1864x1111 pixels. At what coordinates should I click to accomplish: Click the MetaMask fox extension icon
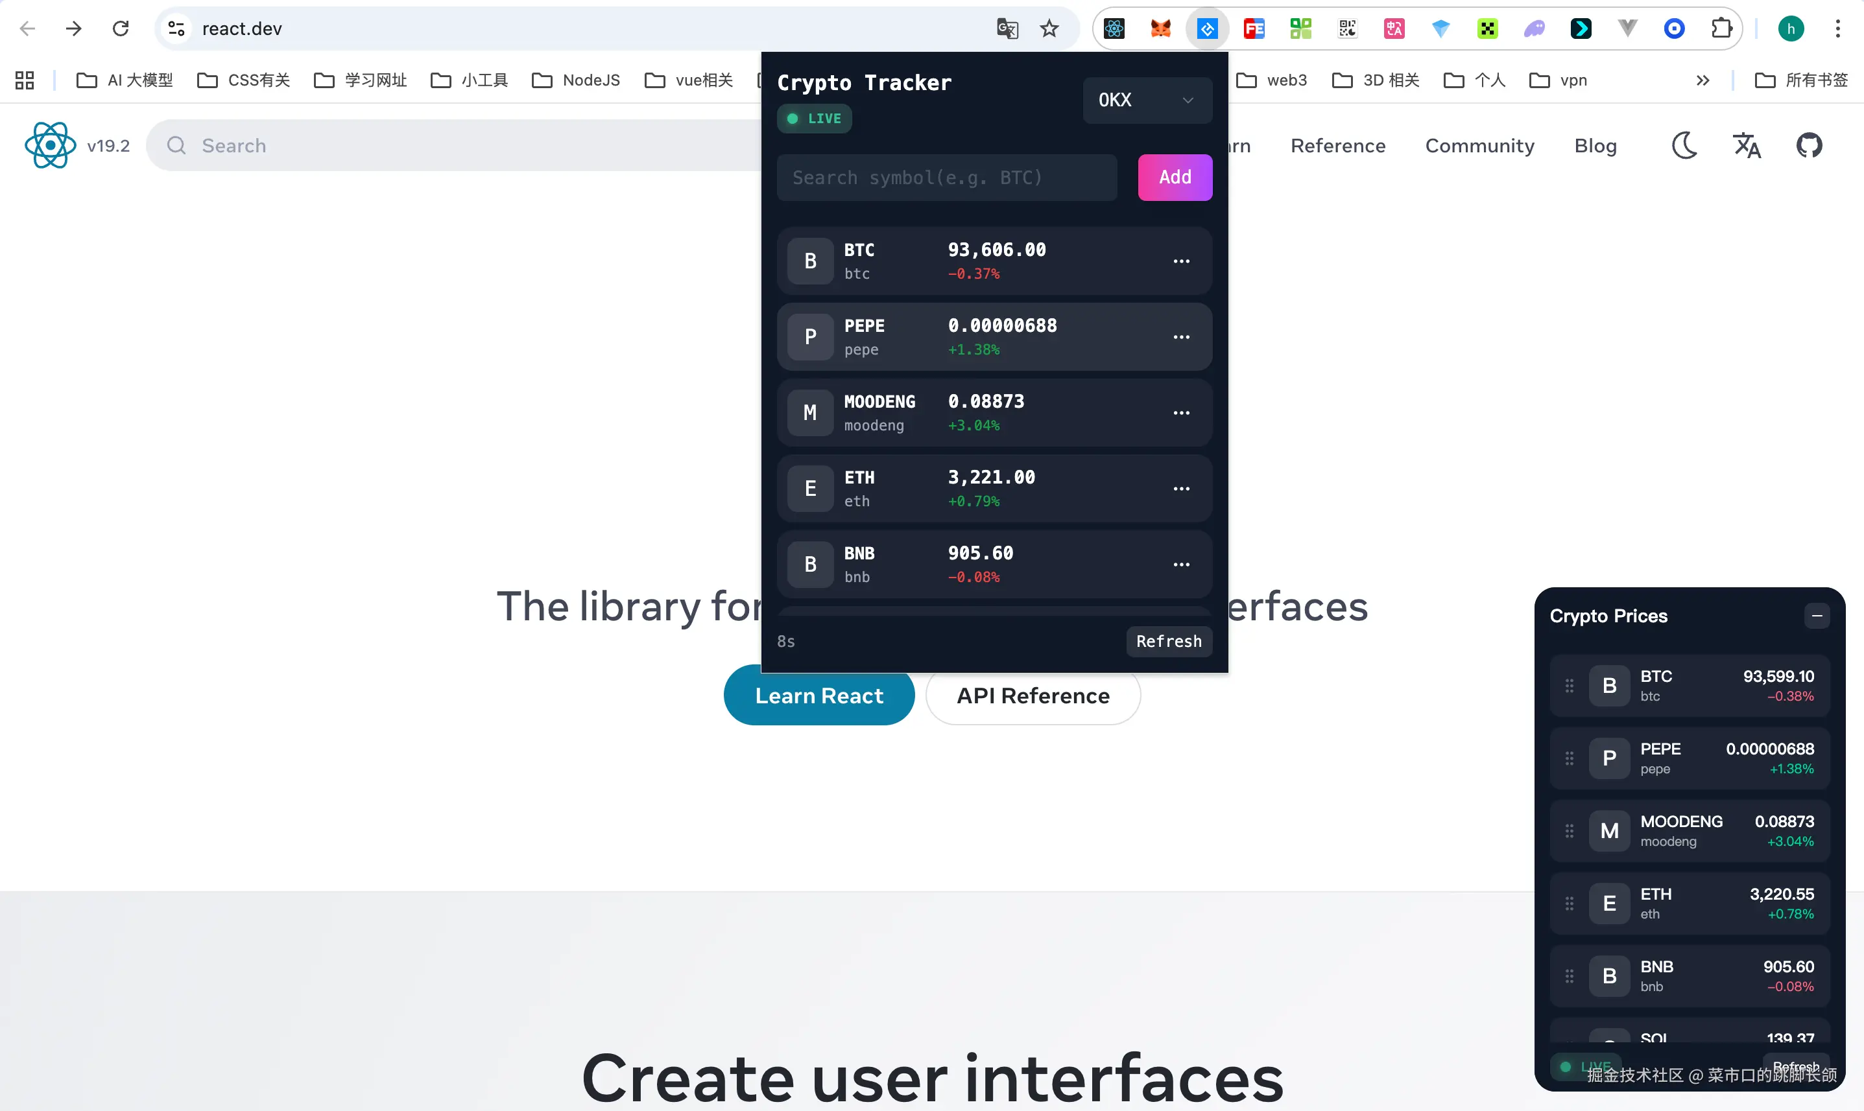(1160, 29)
